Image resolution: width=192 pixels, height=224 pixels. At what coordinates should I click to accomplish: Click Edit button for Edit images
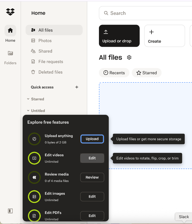click(92, 197)
